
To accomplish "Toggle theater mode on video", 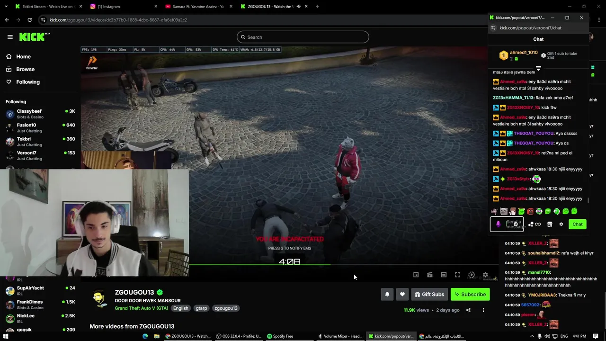I will point(444,275).
